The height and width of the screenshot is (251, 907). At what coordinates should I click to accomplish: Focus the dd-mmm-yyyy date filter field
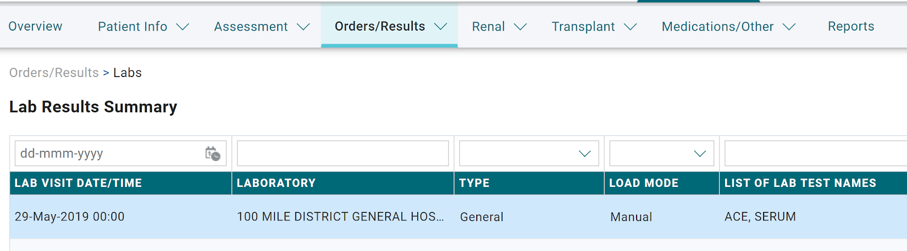[x=108, y=154]
